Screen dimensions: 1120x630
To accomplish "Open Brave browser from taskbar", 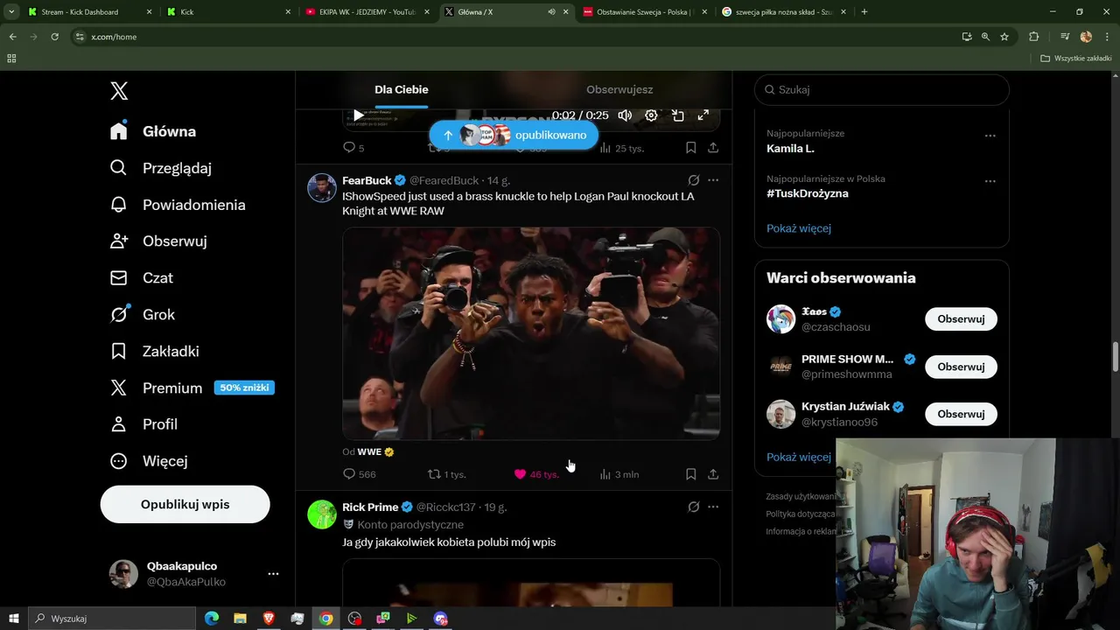I will (x=269, y=619).
